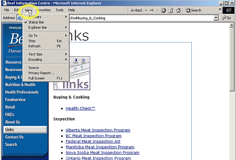Click the vertical scrollbar up arrow
Screen dimensions: 236x160
tap(232, 25)
